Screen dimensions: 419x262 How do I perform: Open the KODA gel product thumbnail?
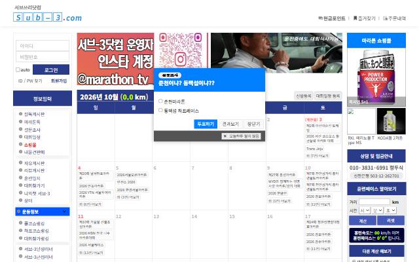coord(392,121)
